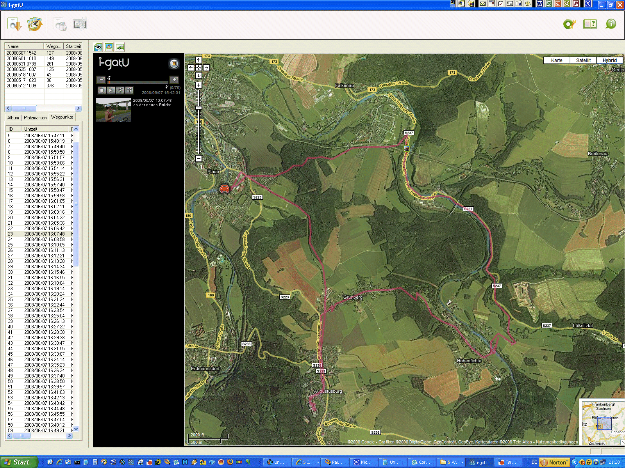Select waypoint 59 at 16:49:21

click(39, 431)
